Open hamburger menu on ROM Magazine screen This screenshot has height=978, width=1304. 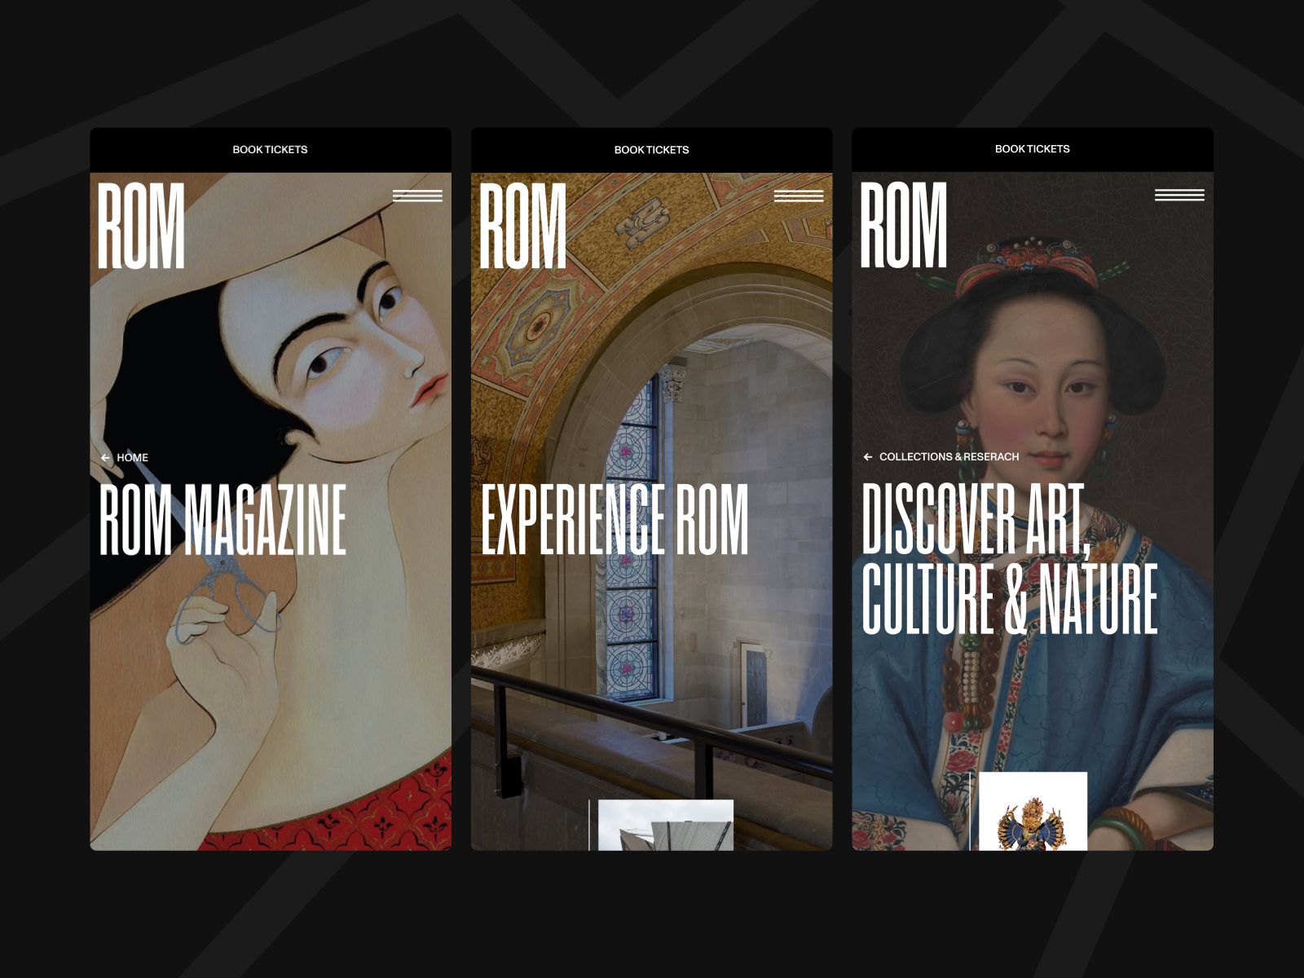click(417, 196)
